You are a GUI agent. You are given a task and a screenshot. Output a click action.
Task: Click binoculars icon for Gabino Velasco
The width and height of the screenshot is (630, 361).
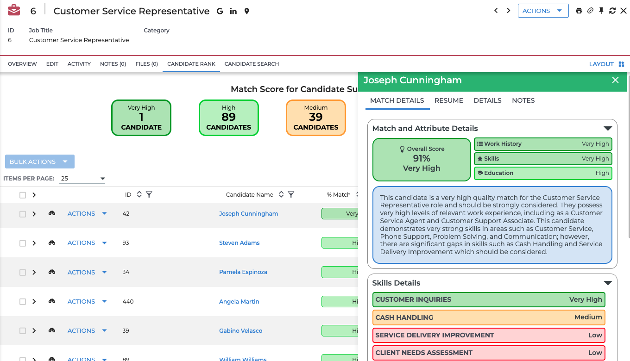52,330
